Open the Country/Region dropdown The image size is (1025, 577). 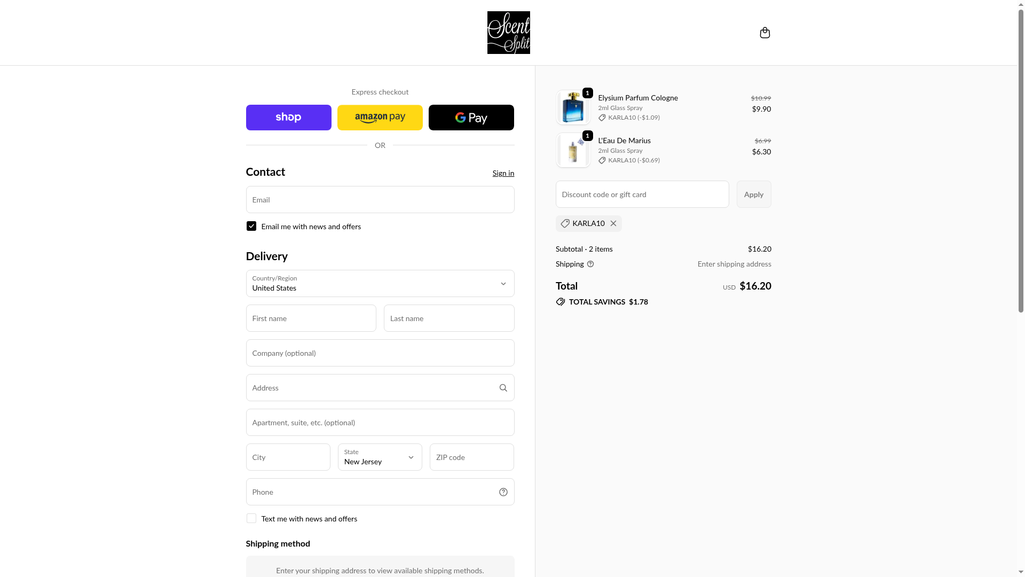click(x=380, y=284)
